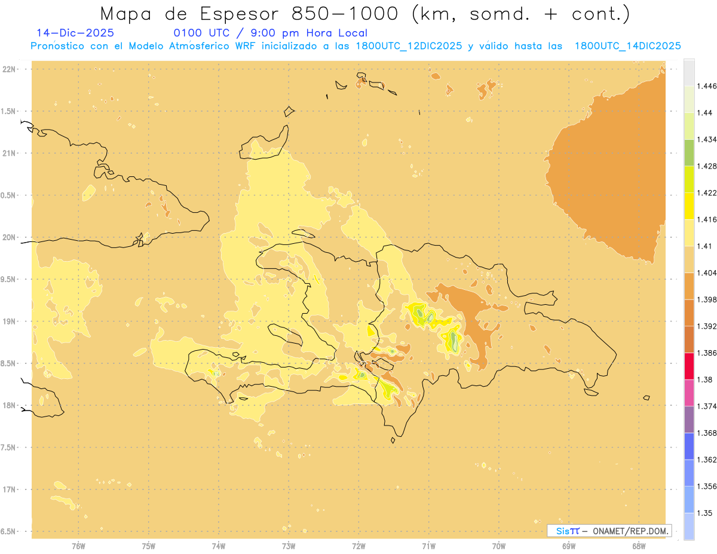The width and height of the screenshot is (717, 554).
Task: Click the legend value '1.35'
Action: pyautogui.click(x=704, y=513)
